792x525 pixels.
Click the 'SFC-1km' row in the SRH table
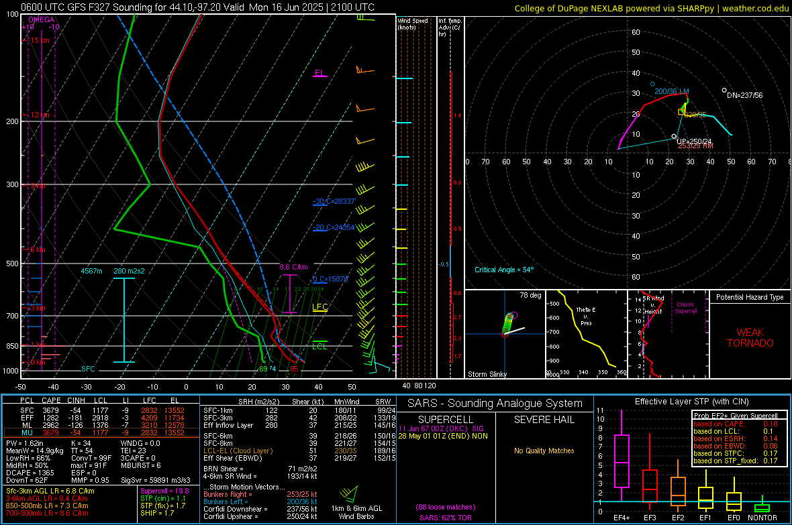tap(299, 411)
